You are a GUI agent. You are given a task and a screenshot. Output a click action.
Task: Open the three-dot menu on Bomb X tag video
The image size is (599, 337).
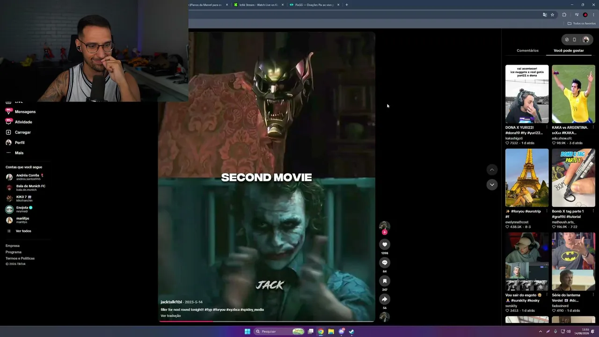(593, 211)
